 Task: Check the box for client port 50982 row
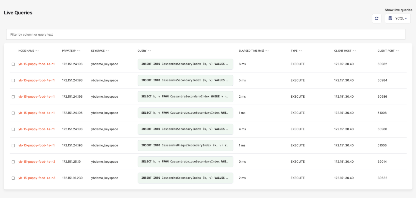[13, 64]
